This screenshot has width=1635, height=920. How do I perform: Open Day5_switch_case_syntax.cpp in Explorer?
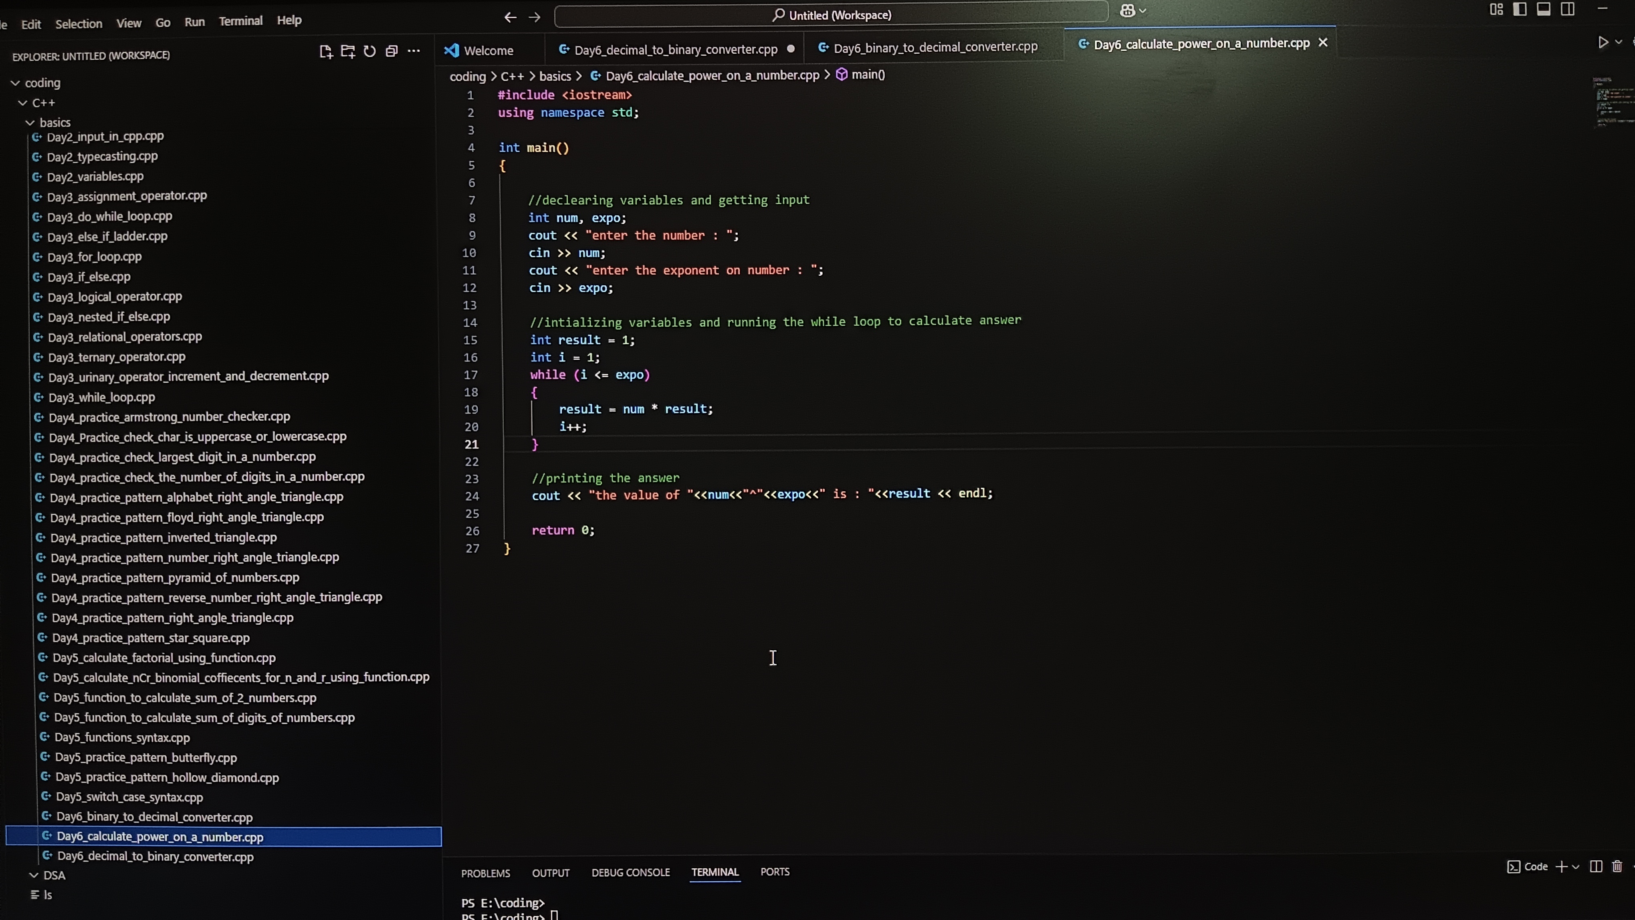129,797
